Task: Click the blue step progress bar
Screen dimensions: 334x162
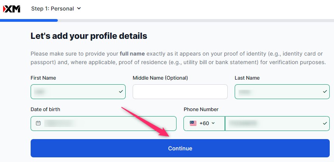Action: click(x=29, y=20)
